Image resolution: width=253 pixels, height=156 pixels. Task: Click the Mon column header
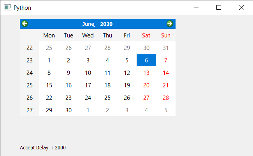[49, 35]
